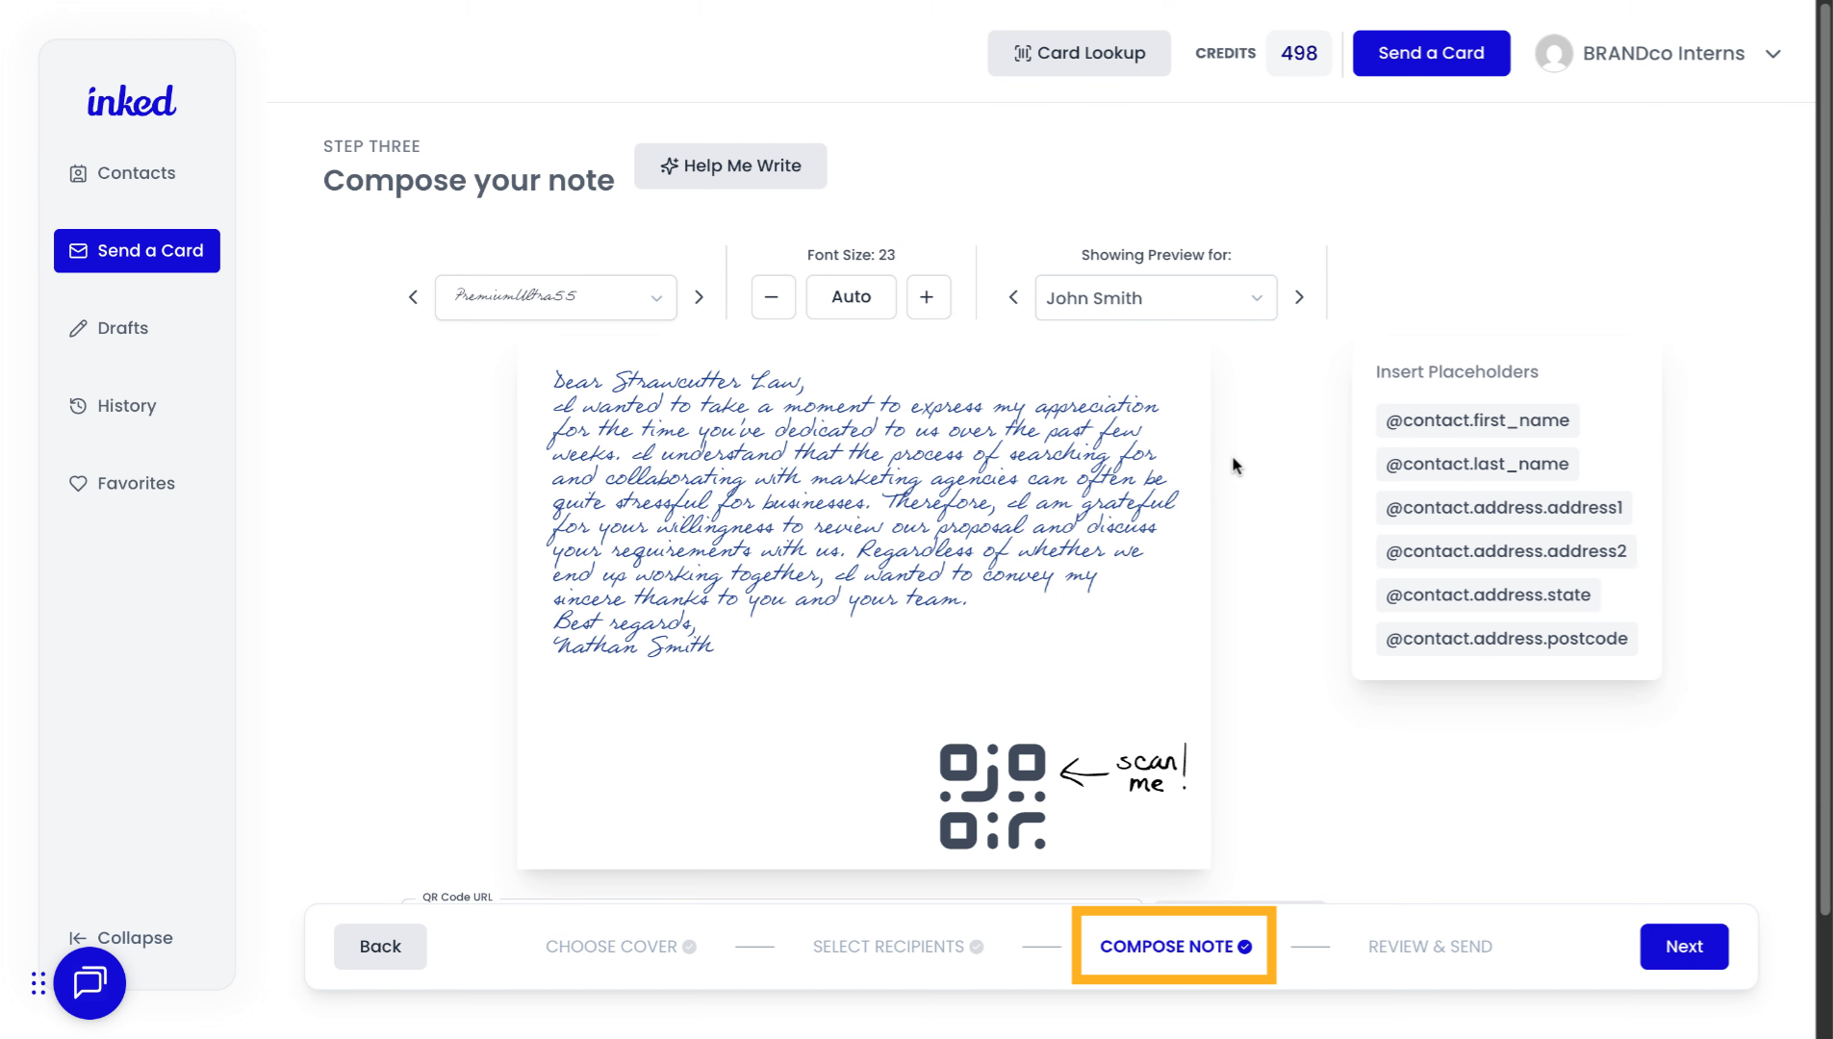Open Contacts in the sidebar
Screen dimensions: 1833x1039
pyautogui.click(x=136, y=173)
